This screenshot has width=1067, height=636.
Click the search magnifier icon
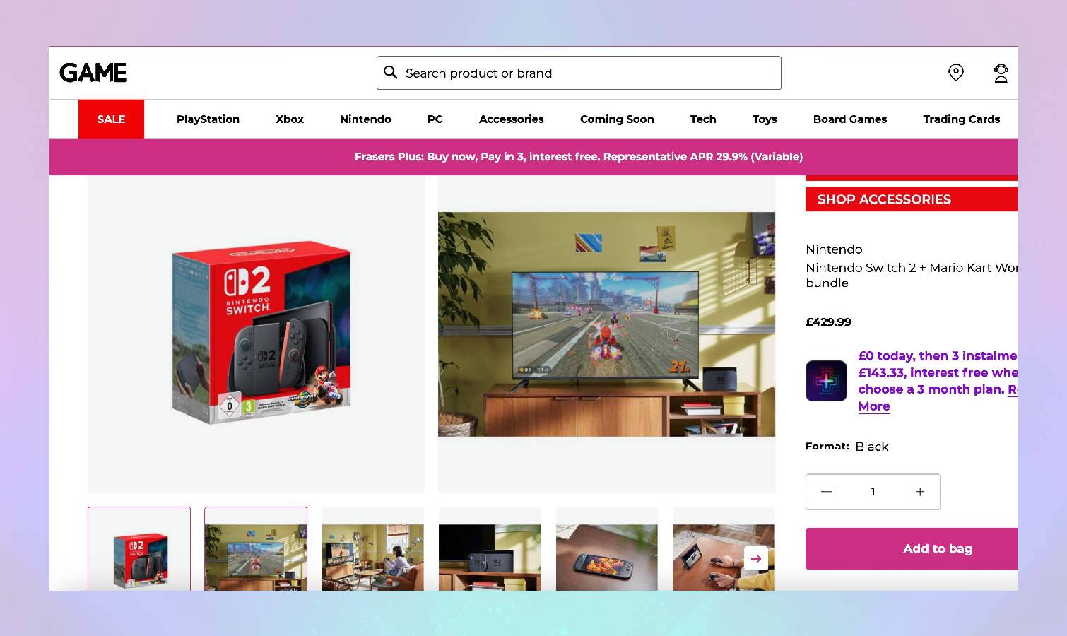pos(391,72)
